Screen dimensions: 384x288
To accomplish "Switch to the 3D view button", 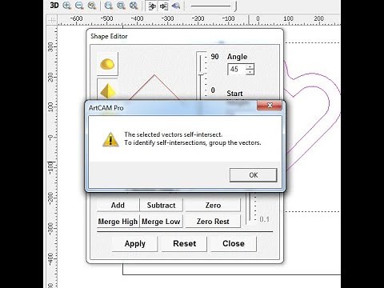I will pyautogui.click(x=54, y=6).
